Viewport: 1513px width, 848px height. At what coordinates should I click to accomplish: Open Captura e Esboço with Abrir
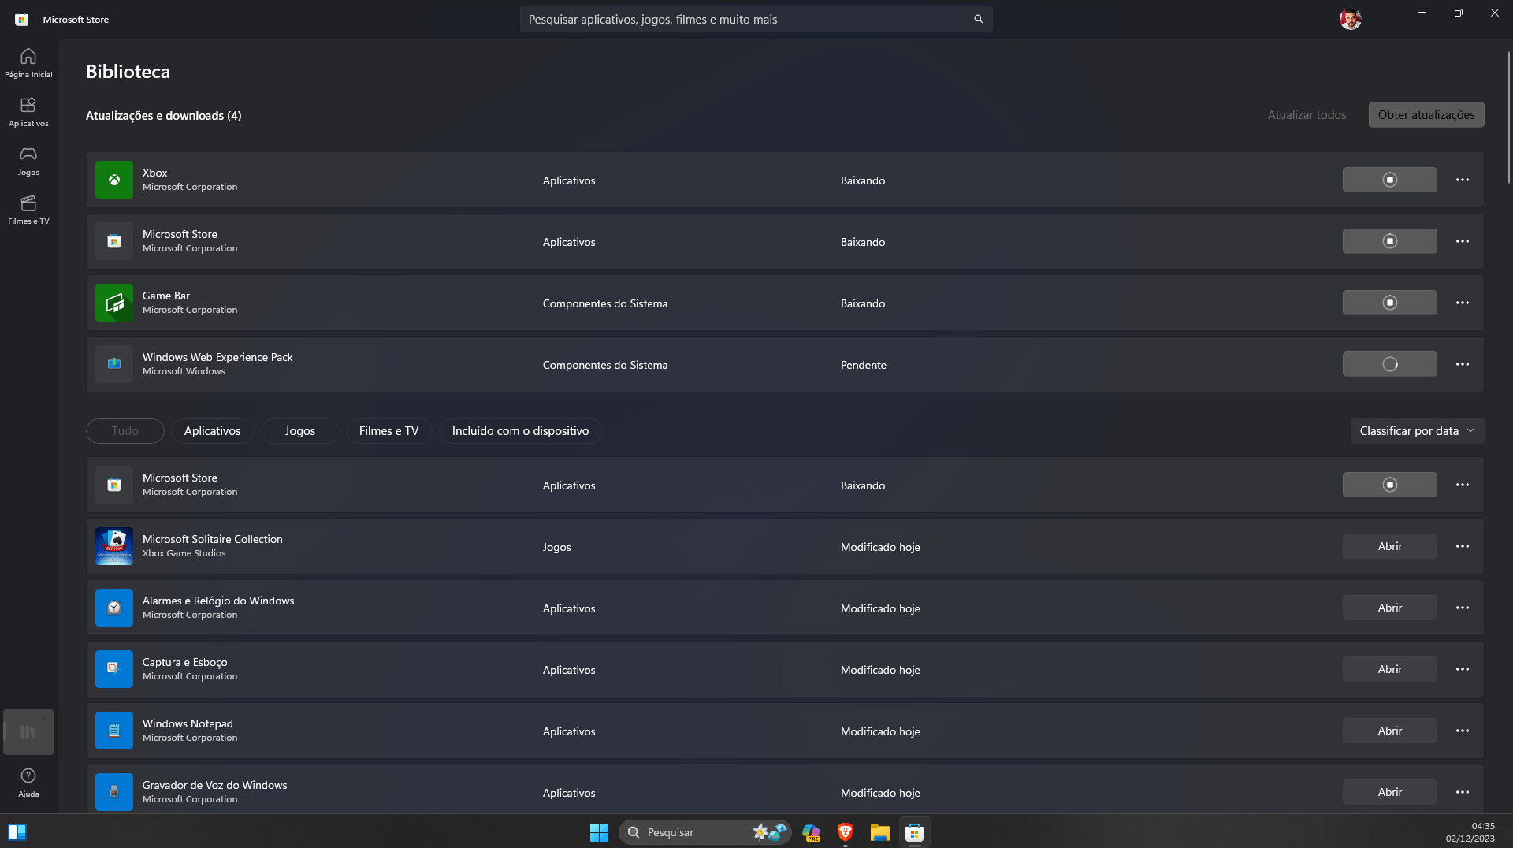1389,669
